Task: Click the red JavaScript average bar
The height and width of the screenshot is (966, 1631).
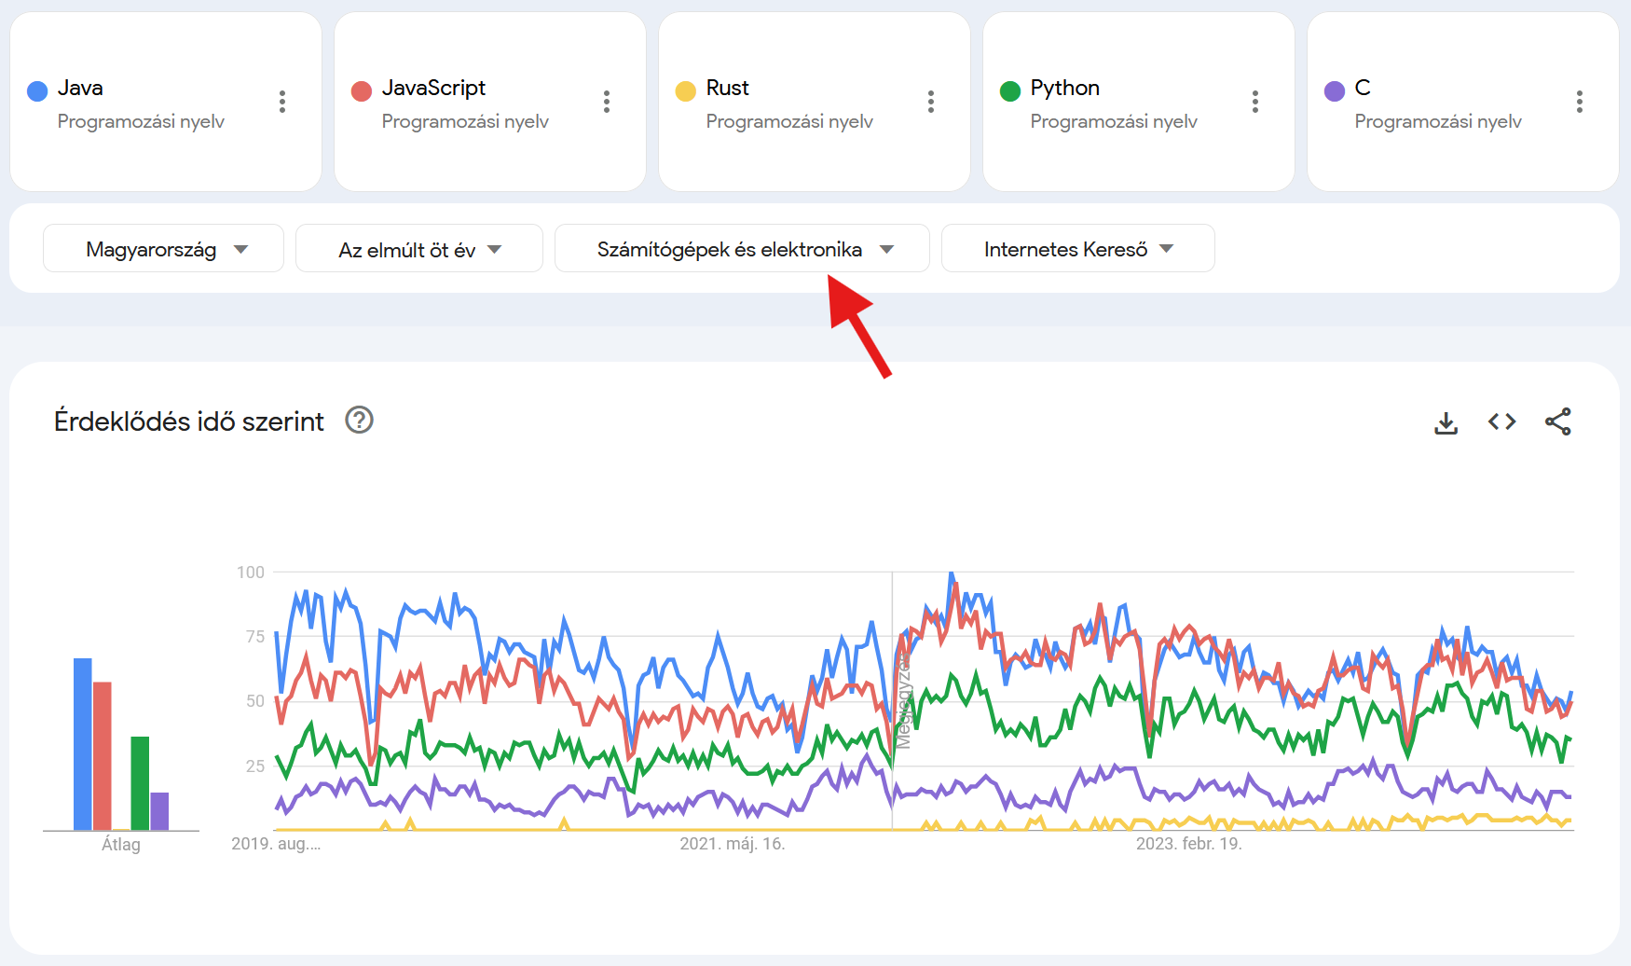Action: [x=103, y=756]
